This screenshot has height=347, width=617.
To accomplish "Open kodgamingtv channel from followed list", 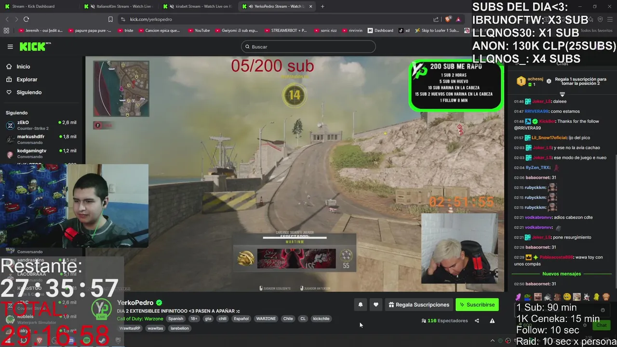I will pos(41,153).
